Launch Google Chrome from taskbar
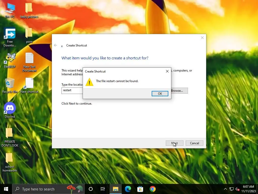258x194 pixels. tap(152, 189)
